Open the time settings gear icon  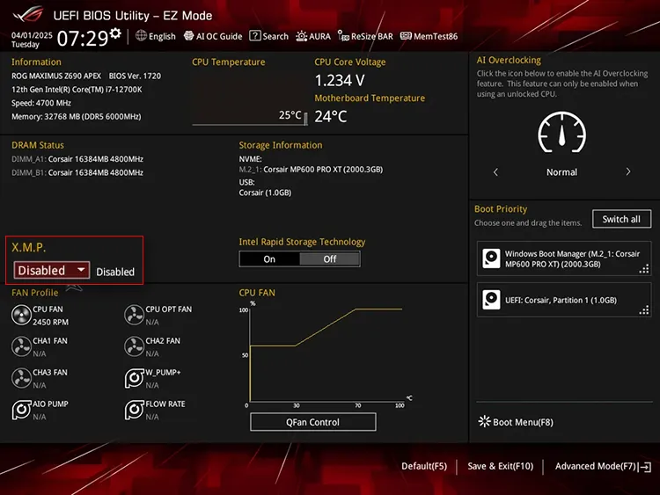click(x=115, y=33)
